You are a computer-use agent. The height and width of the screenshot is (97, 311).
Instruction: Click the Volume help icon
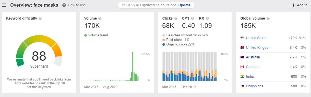100,18
